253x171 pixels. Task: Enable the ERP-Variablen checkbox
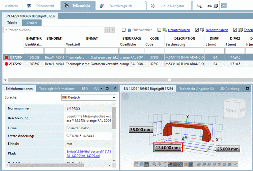(124, 30)
